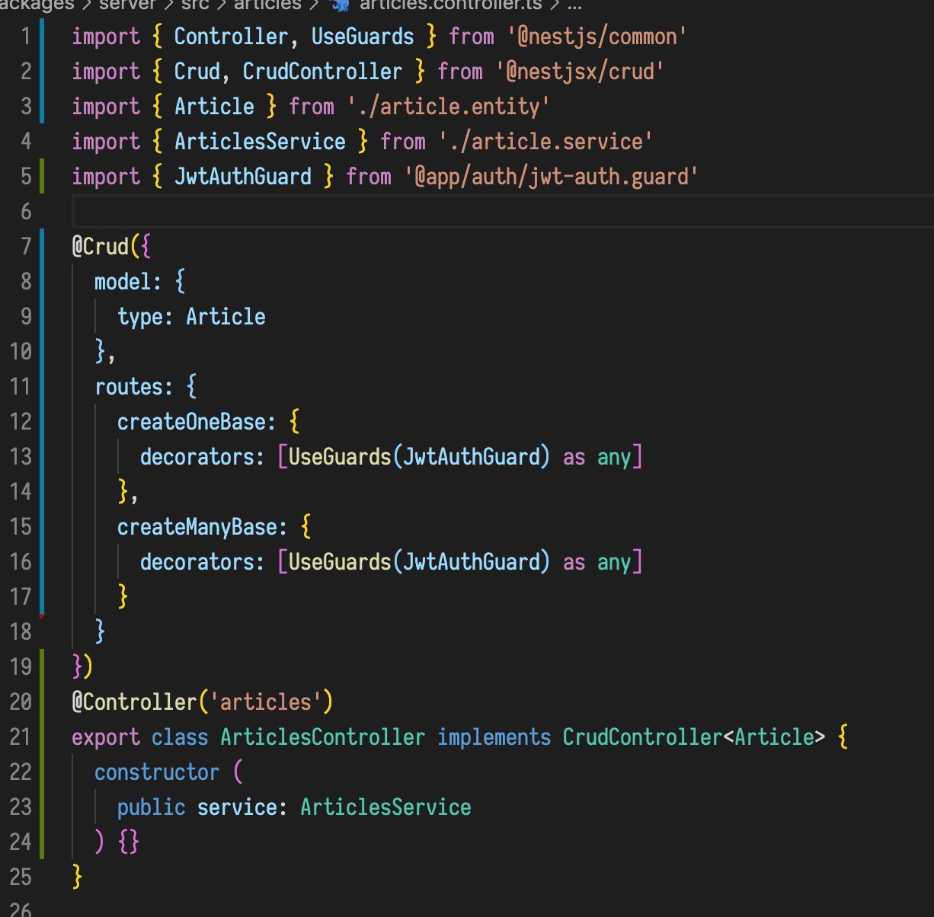Click './article.entity' import path
This screenshot has height=917, width=934.
click(x=448, y=107)
